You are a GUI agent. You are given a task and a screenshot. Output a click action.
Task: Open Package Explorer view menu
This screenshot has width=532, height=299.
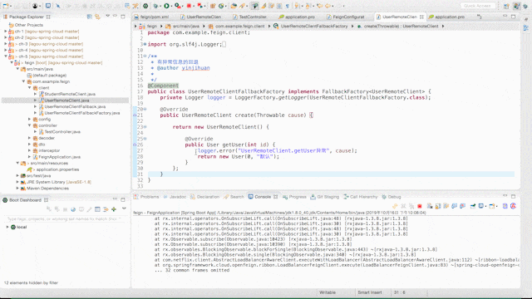click(x=107, y=16)
